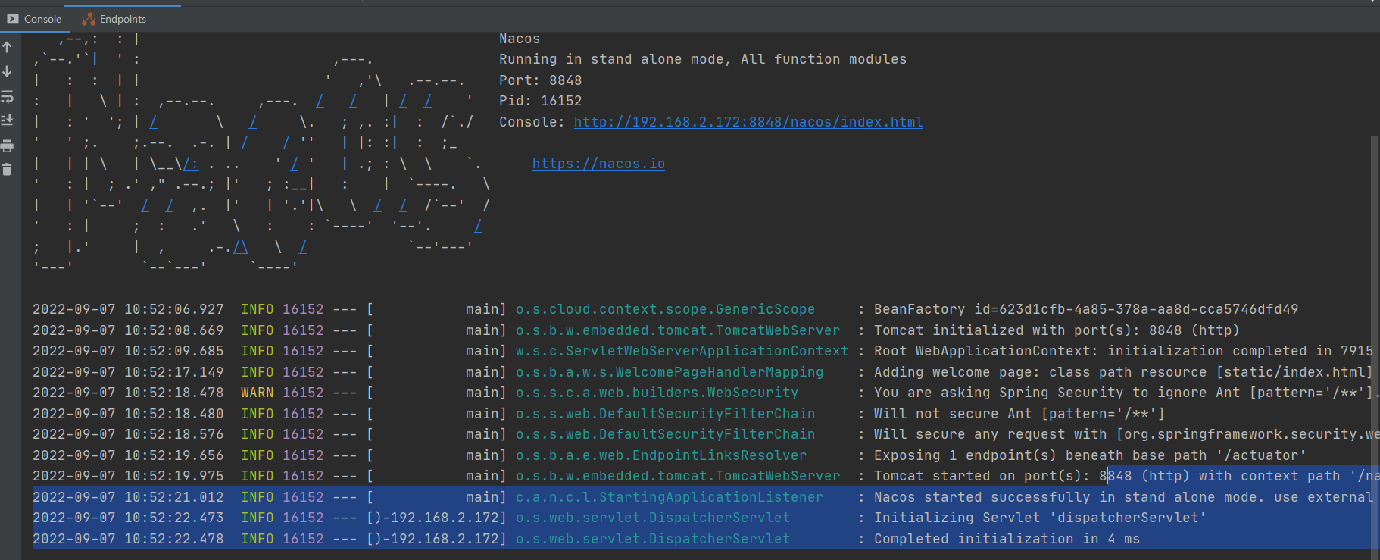Toggle scroll to end of console
The image size is (1380, 560).
8,120
